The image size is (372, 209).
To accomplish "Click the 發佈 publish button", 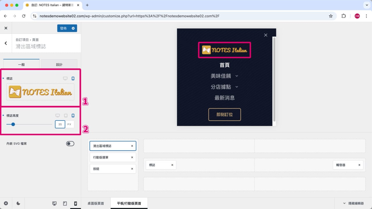I will pyautogui.click(x=64, y=28).
